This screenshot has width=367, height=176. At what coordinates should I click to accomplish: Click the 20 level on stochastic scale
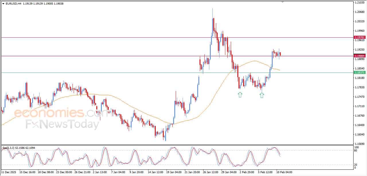[x=356, y=165]
